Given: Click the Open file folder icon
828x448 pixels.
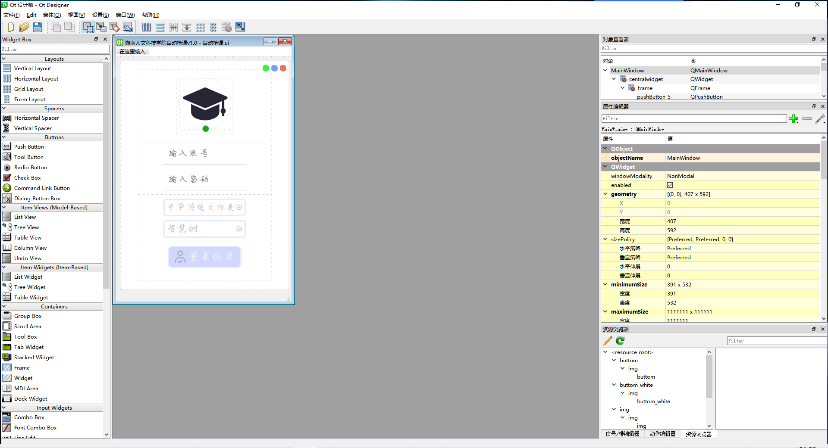Looking at the screenshot, I should click(24, 27).
